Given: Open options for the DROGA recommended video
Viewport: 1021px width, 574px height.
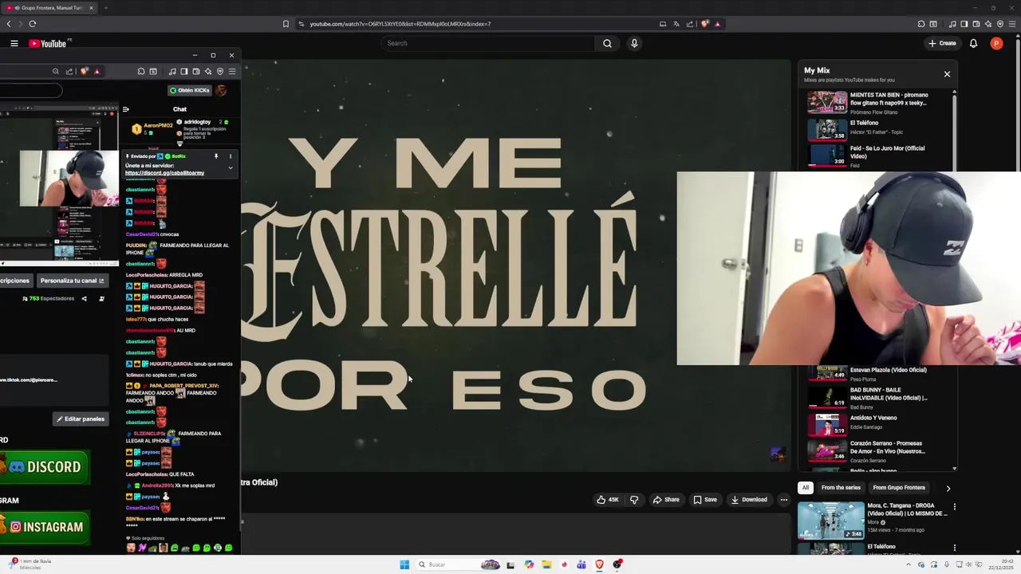Looking at the screenshot, I should pos(954,507).
